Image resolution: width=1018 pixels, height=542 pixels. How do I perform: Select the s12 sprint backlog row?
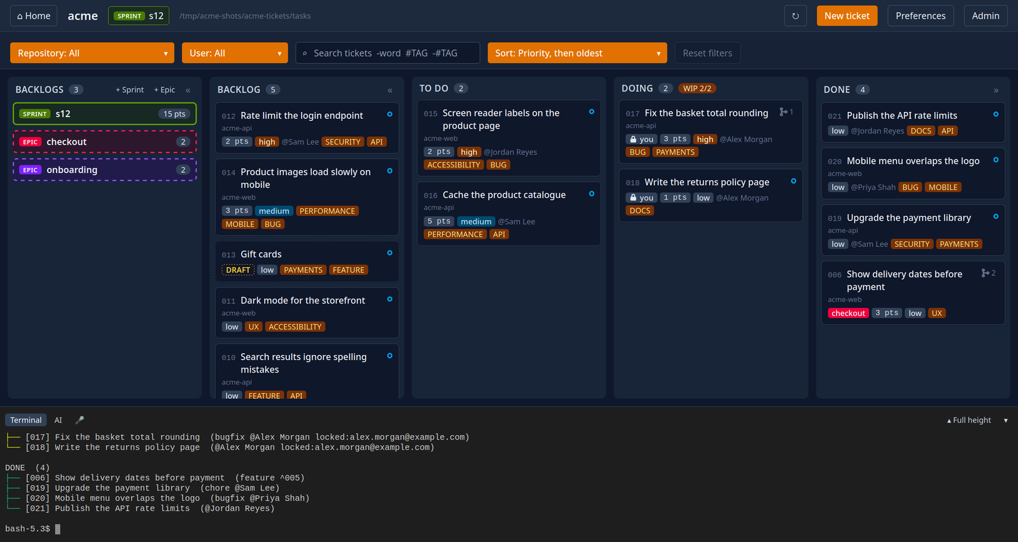(x=104, y=114)
